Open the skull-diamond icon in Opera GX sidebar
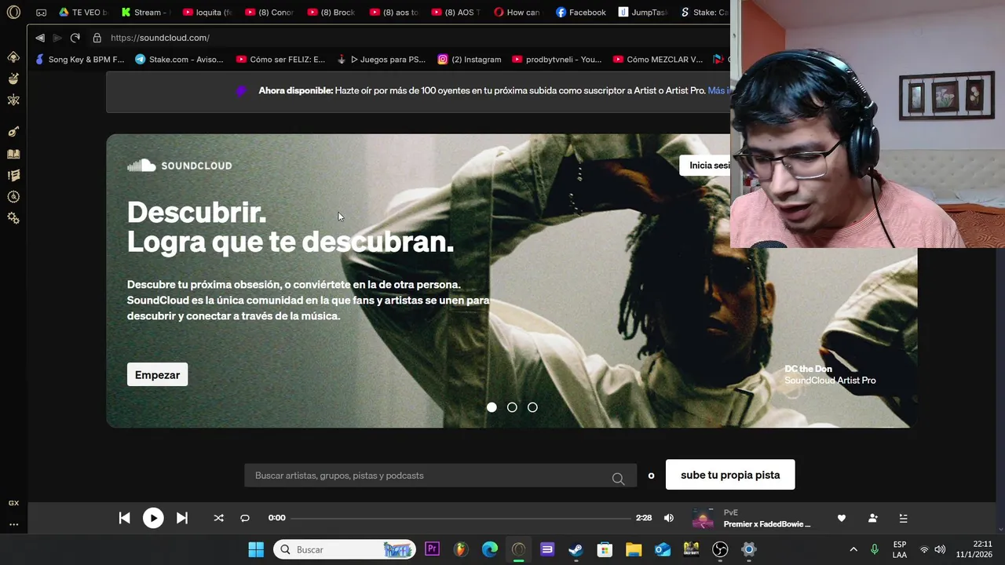 click(13, 57)
